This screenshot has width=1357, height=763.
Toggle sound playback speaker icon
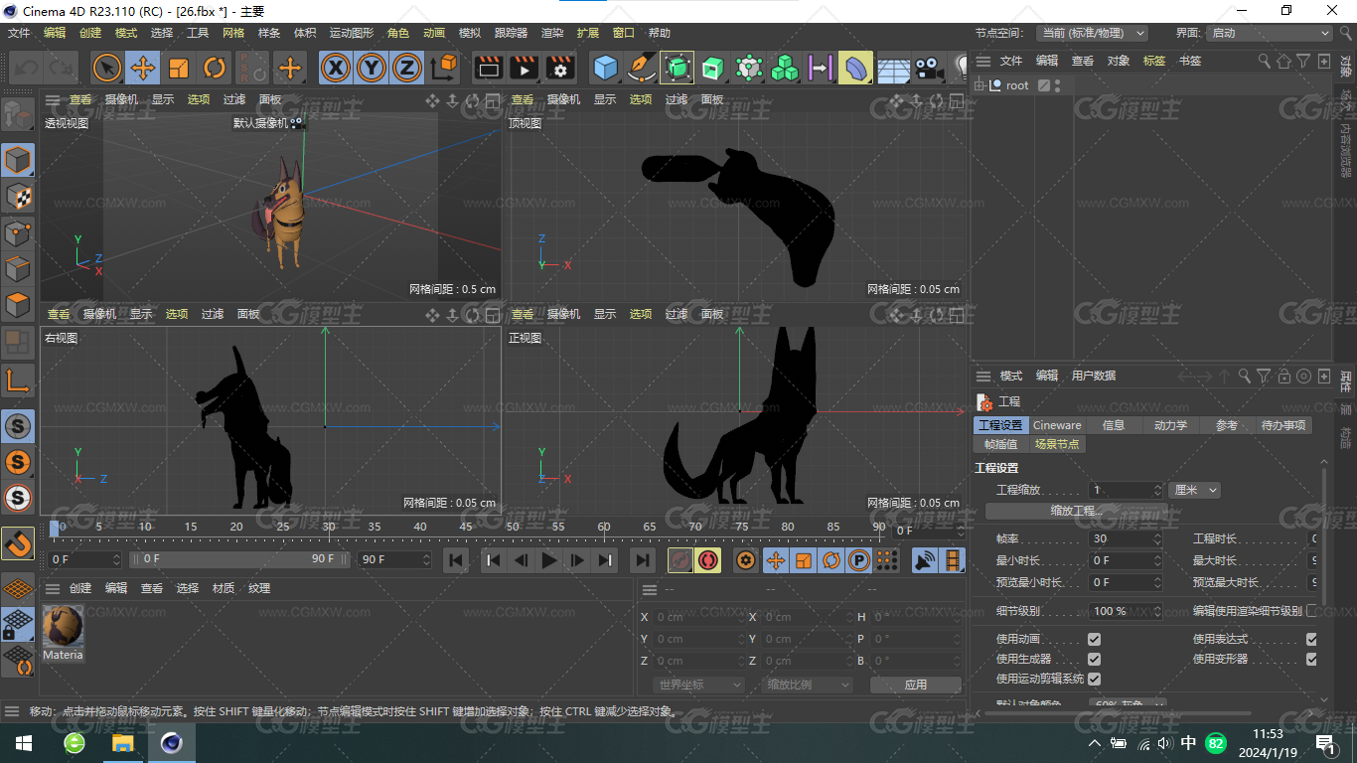coord(925,560)
